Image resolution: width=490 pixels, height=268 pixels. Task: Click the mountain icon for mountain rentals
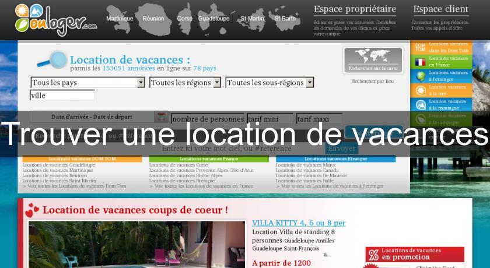point(421,105)
